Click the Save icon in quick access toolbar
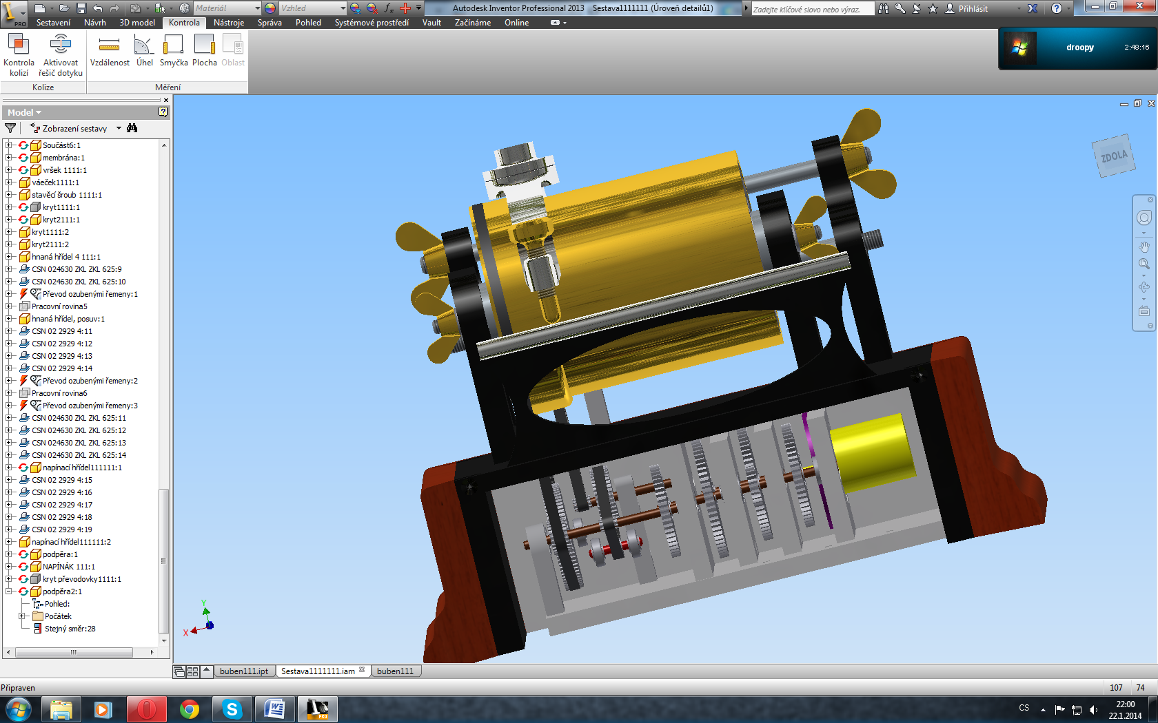1158x723 pixels. tap(81, 8)
